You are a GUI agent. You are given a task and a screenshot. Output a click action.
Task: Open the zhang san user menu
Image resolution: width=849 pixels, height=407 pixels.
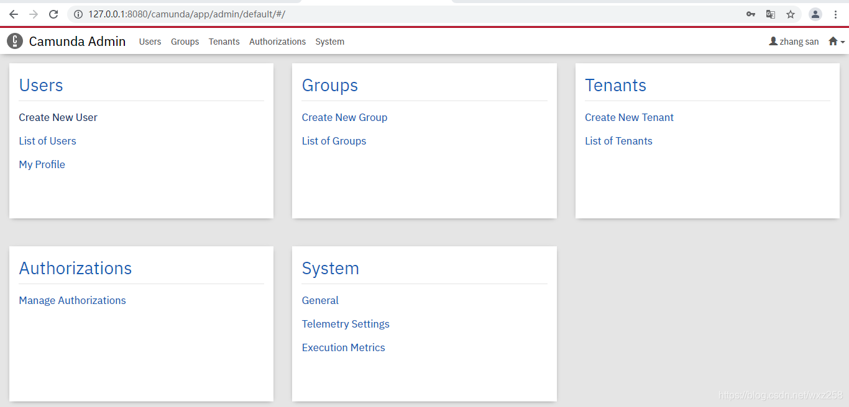tap(794, 42)
